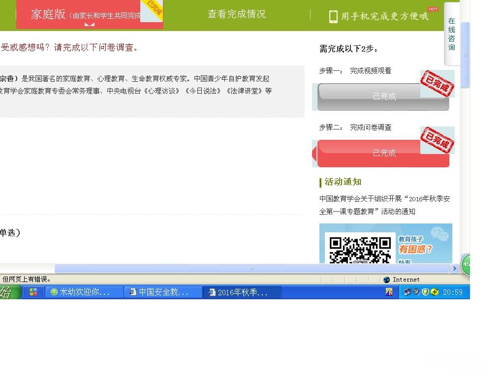The width and height of the screenshot is (504, 378).
Task: Click the 已完成 stamp beside step one
Action: click(437, 84)
